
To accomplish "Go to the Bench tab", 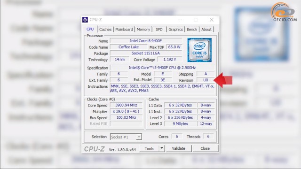I will pyautogui.click(x=192, y=30).
